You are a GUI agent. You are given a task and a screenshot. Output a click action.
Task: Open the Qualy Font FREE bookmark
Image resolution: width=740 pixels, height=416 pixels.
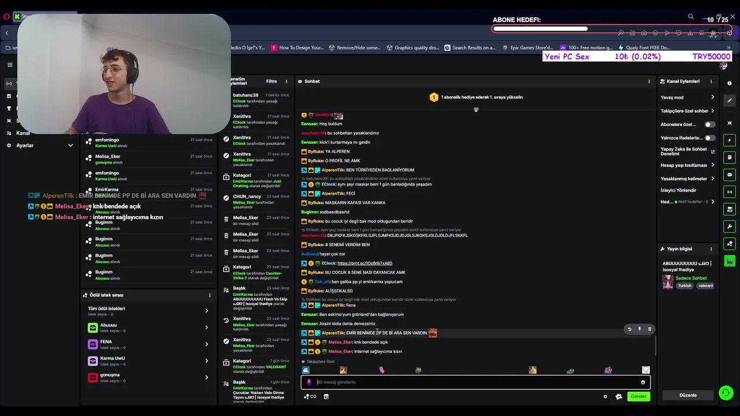[644, 48]
